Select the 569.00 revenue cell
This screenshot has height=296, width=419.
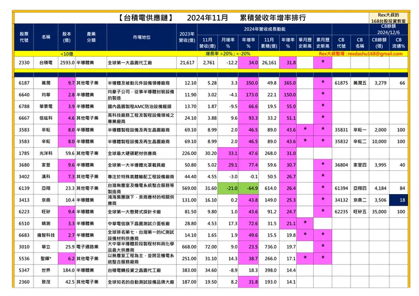point(187,188)
